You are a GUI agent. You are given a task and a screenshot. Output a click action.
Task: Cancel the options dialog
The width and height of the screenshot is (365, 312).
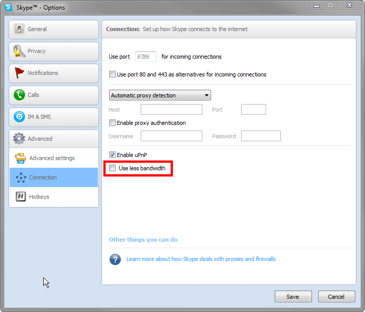336,297
